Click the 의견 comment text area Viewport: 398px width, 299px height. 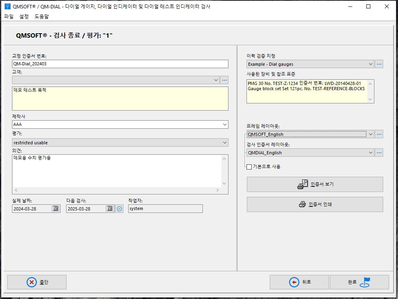click(x=117, y=171)
